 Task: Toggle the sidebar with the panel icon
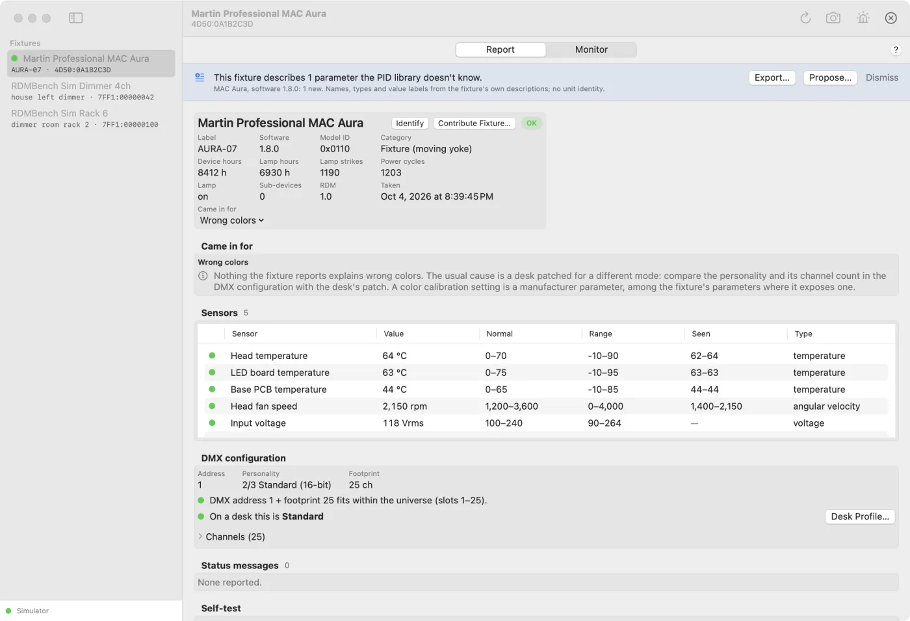[x=76, y=18]
